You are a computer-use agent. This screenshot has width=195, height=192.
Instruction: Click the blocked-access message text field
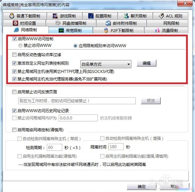click(77, 101)
